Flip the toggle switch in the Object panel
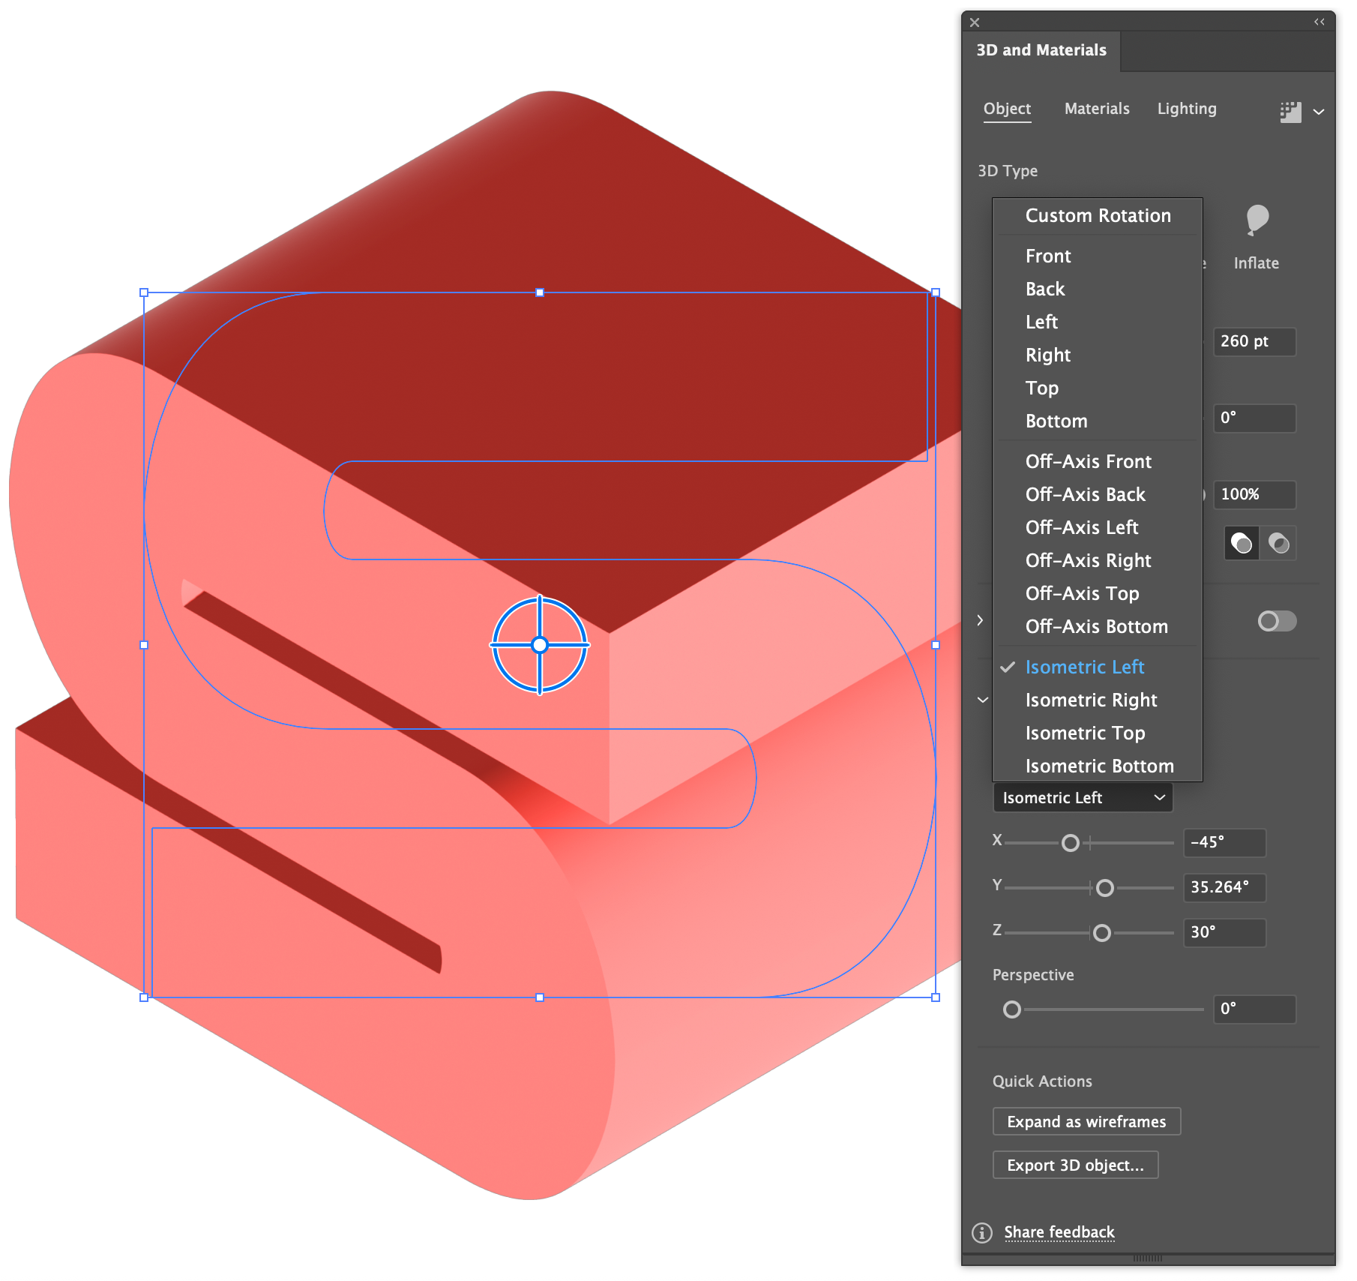The image size is (1357, 1281). coord(1277,621)
